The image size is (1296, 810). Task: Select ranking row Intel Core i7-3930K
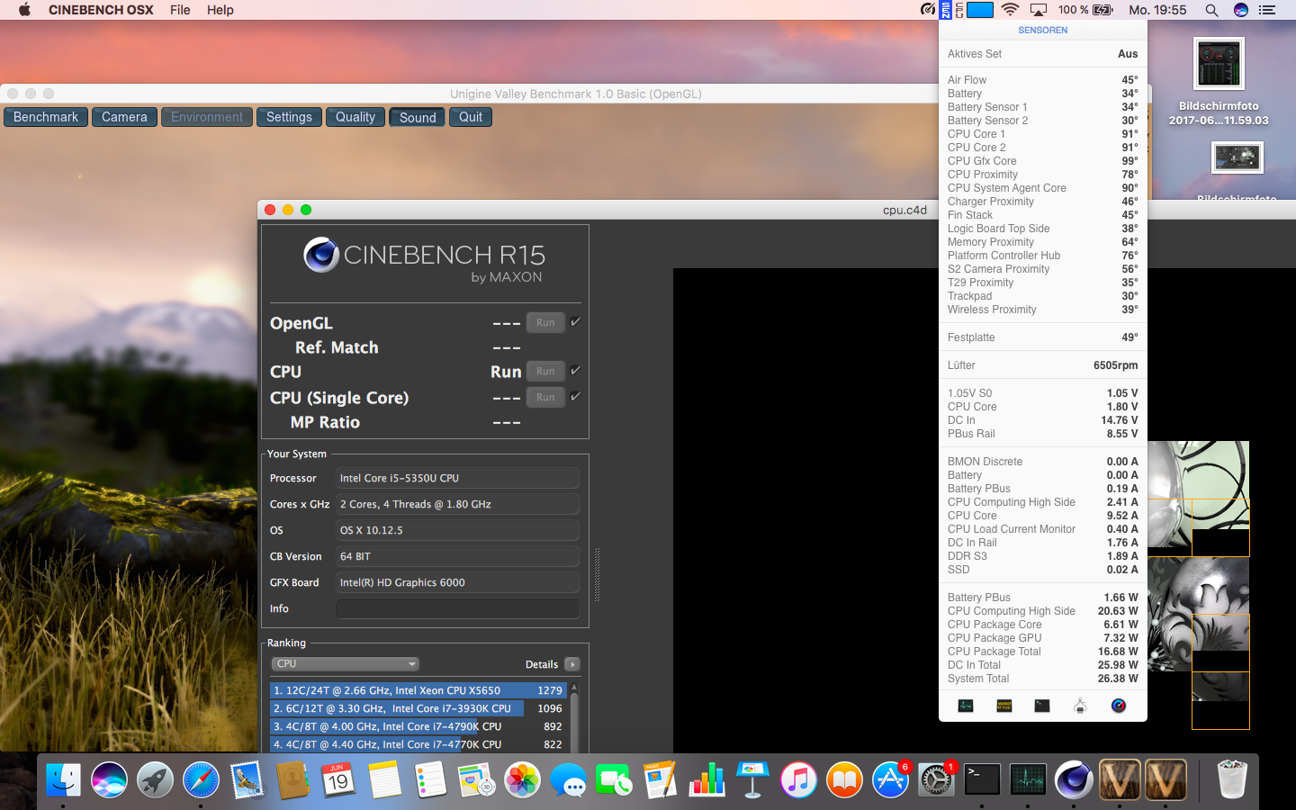(418, 708)
